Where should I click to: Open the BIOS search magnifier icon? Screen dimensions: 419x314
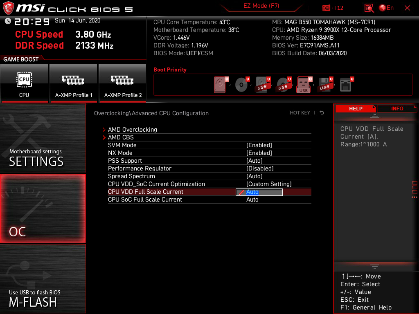pyautogui.click(x=369, y=8)
